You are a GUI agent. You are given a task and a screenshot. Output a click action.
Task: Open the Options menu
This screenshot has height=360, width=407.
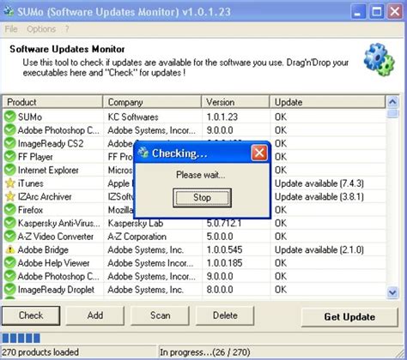pos(41,29)
